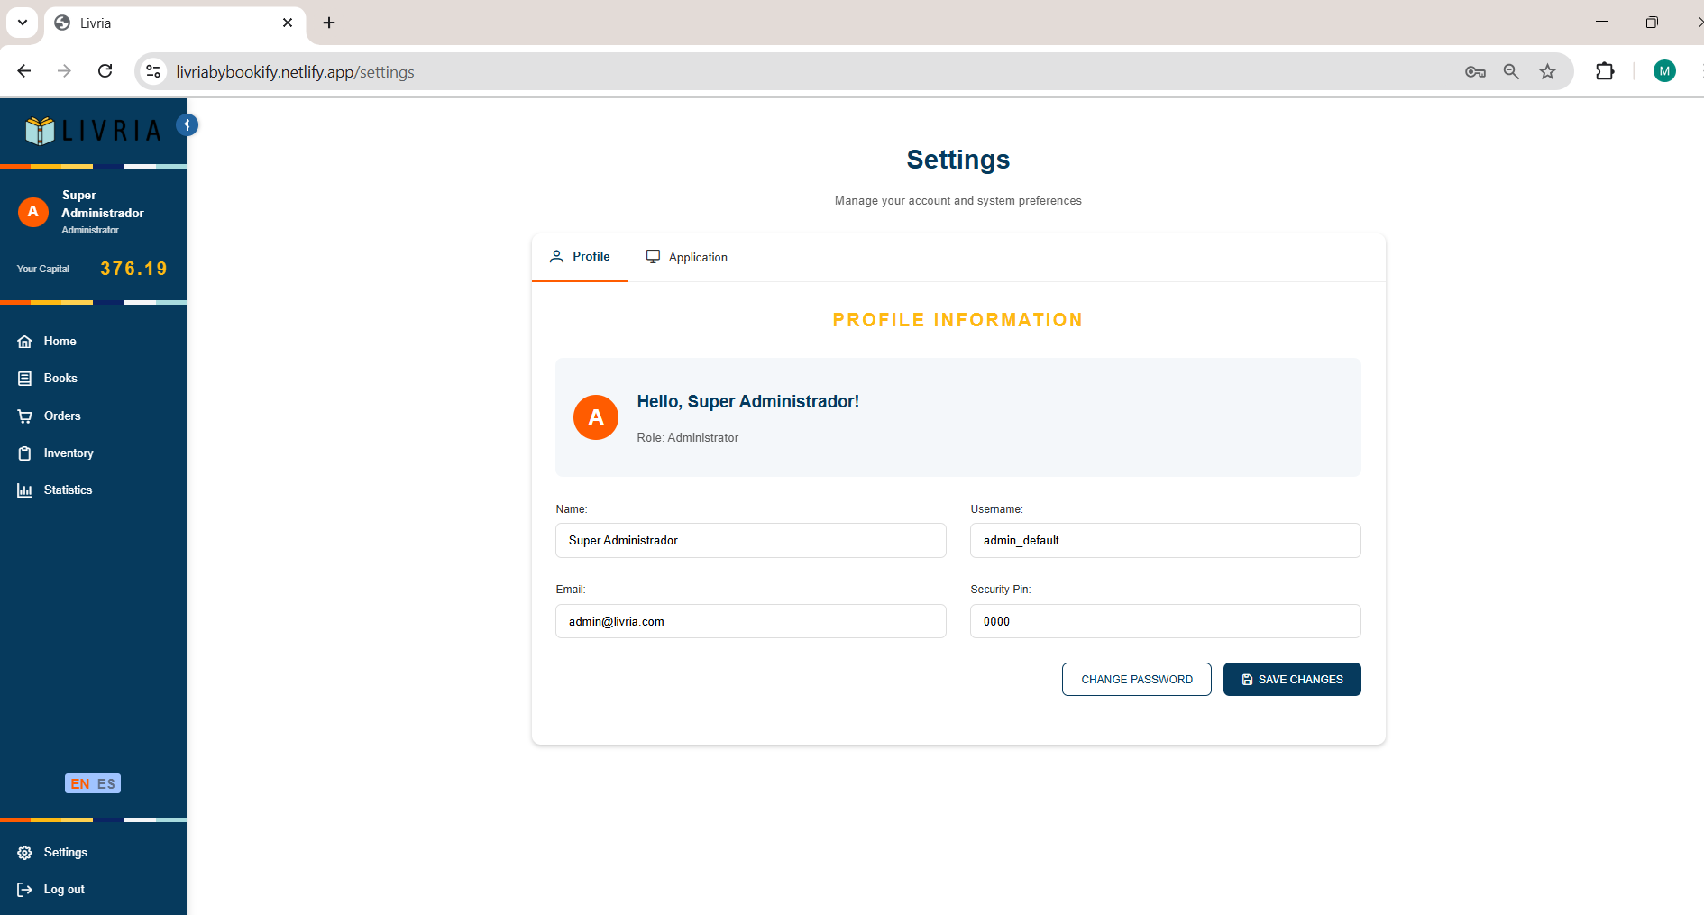Open the saved passwords key icon

(1475, 71)
